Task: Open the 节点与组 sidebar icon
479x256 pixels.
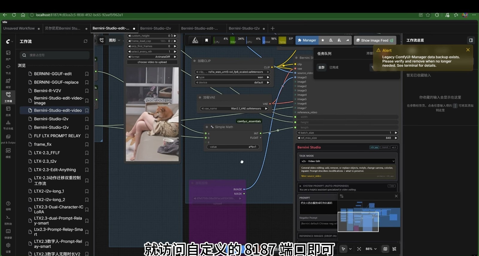Action: point(8,125)
